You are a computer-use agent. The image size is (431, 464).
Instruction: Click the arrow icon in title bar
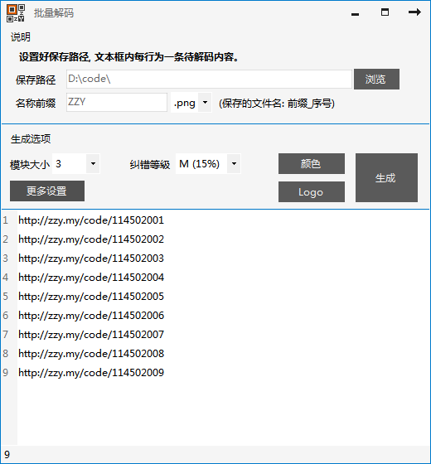tap(414, 12)
